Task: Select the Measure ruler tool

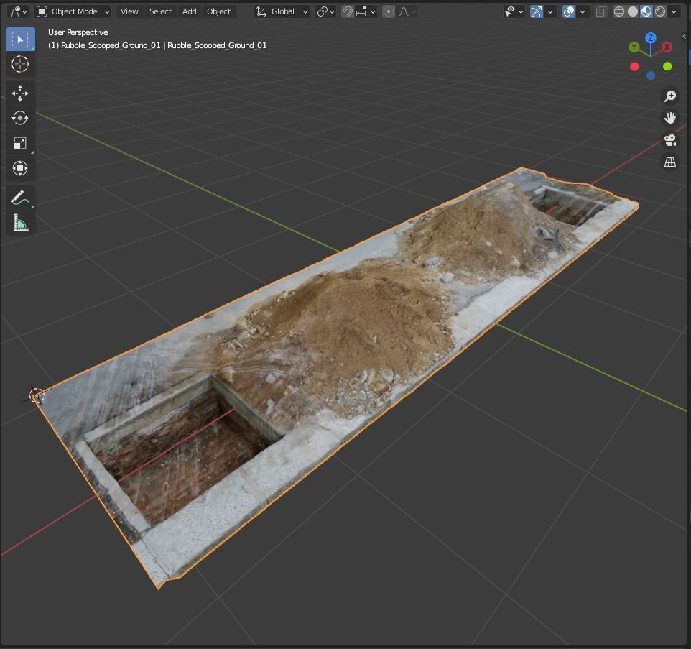Action: click(x=20, y=223)
